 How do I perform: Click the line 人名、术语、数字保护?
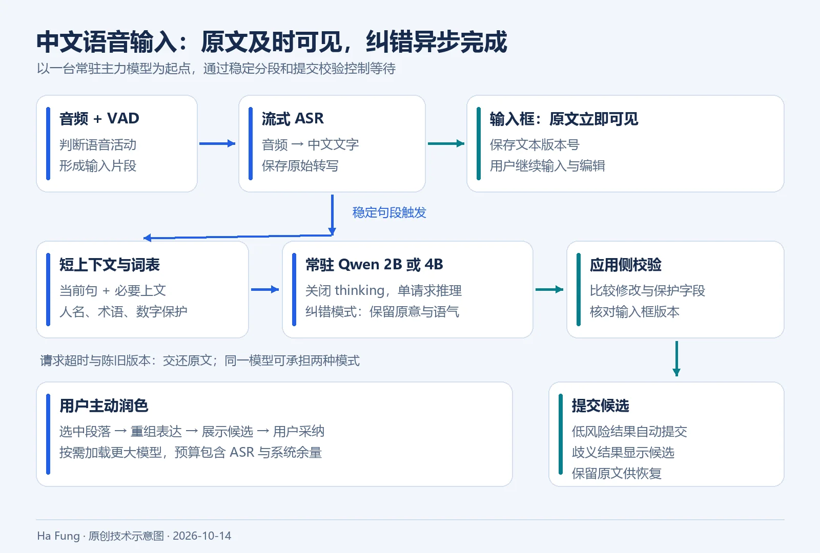click(x=124, y=312)
